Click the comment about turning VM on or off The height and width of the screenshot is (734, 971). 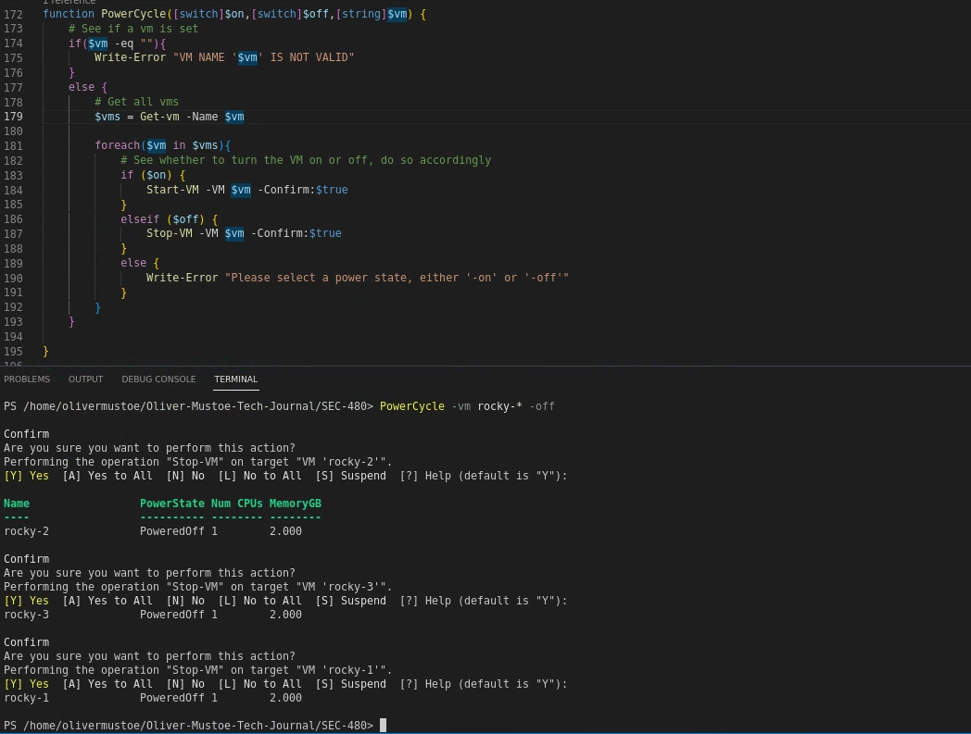[x=306, y=160]
